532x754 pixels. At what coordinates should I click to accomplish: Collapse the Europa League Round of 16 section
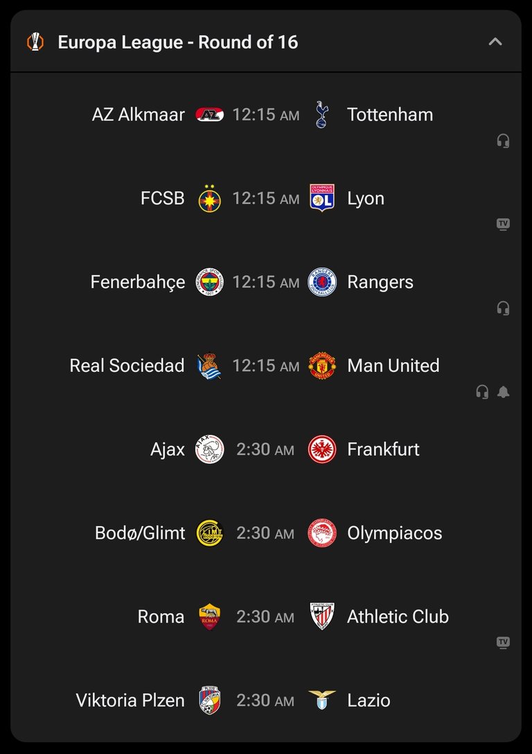(495, 42)
